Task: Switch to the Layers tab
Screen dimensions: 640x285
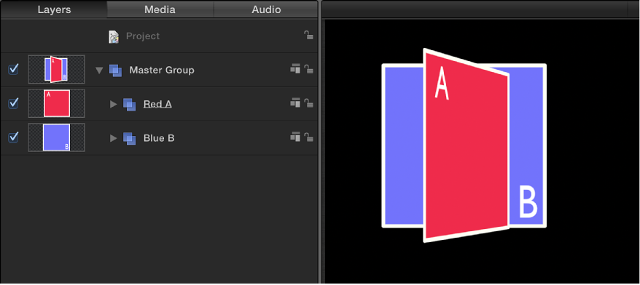Action: point(54,9)
